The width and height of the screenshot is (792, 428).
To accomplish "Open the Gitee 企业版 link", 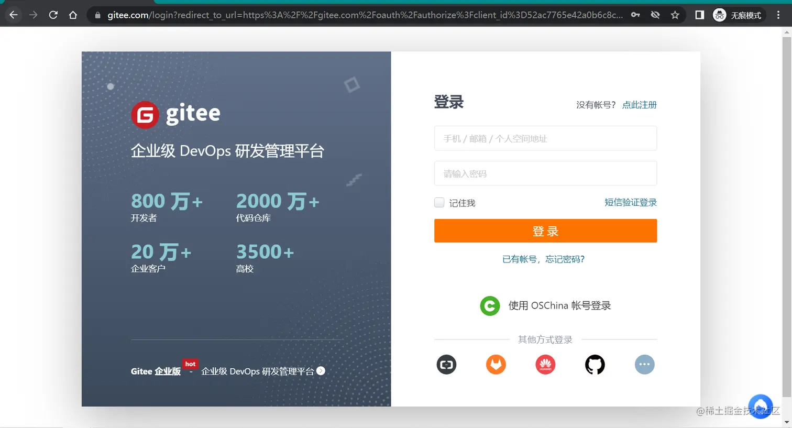I will coord(156,371).
